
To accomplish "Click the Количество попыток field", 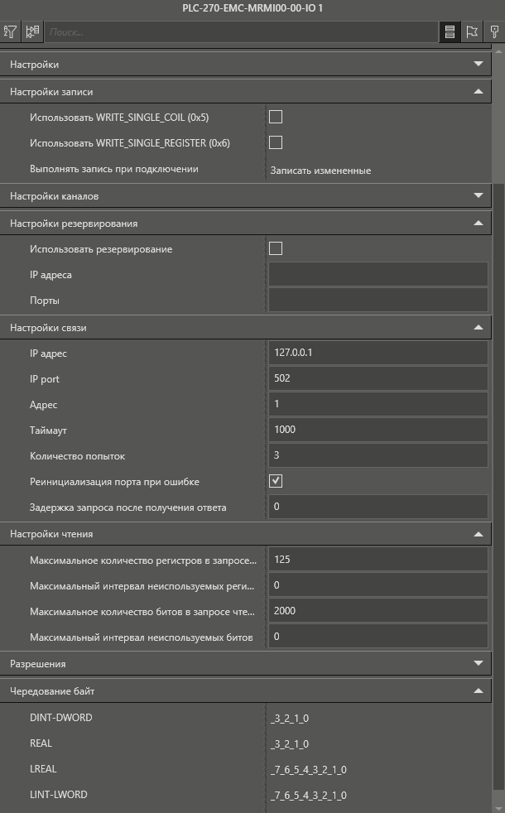I will [378, 455].
